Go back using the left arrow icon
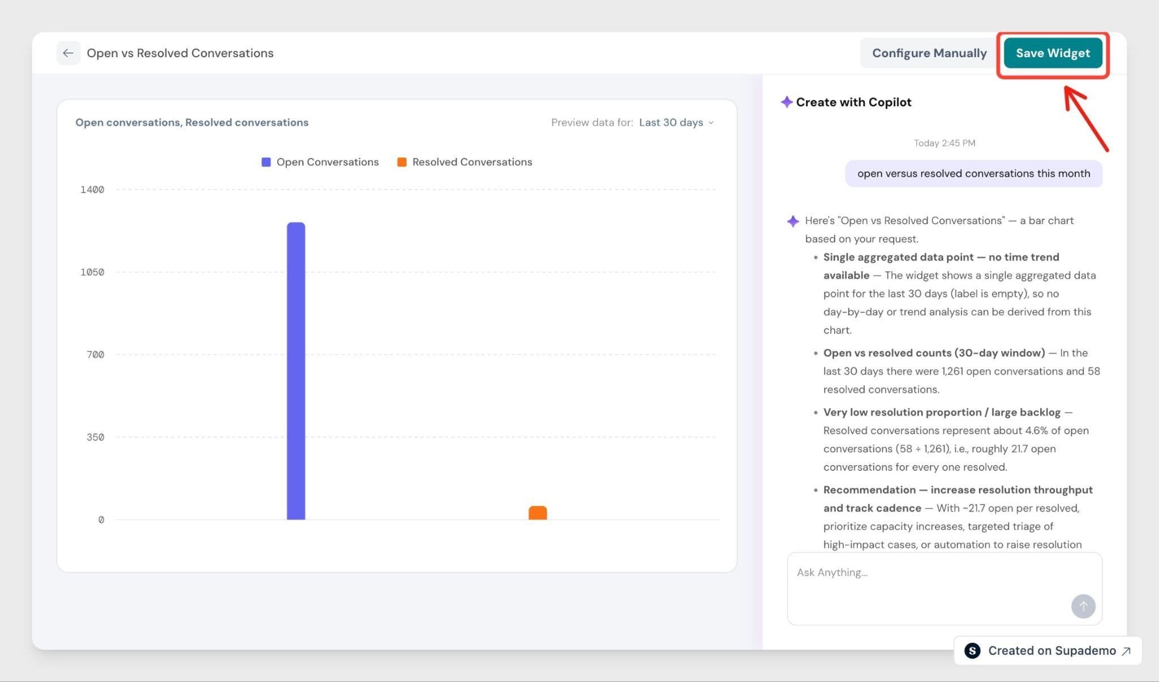Viewport: 1159px width, 682px height. click(x=68, y=53)
